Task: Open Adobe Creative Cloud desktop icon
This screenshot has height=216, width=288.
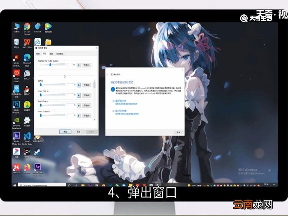Action: 16,76
